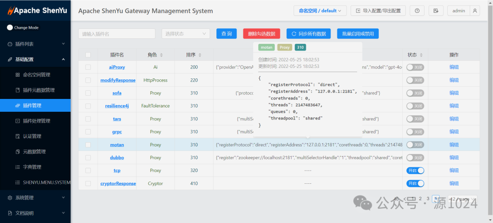The image size is (493, 223).
Task: Open the 12 / page size dropdown
Action: click(x=462, y=199)
